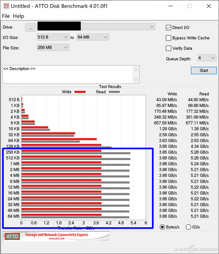Click the drive browse "..." button
Image resolution: width=219 pixels, height=254 pixels.
[x=30, y=27]
